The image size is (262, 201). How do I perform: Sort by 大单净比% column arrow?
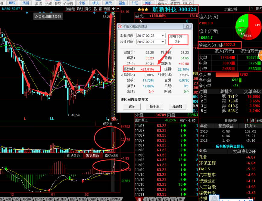pos(254,151)
